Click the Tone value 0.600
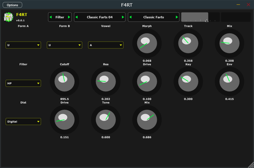This screenshot has height=168, width=254. (x=106, y=137)
